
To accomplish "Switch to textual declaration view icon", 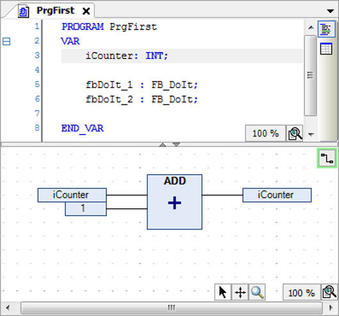I will 326,29.
